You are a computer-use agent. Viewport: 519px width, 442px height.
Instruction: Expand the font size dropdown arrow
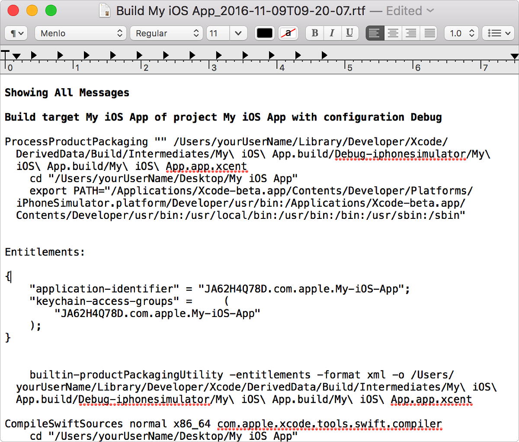(238, 33)
